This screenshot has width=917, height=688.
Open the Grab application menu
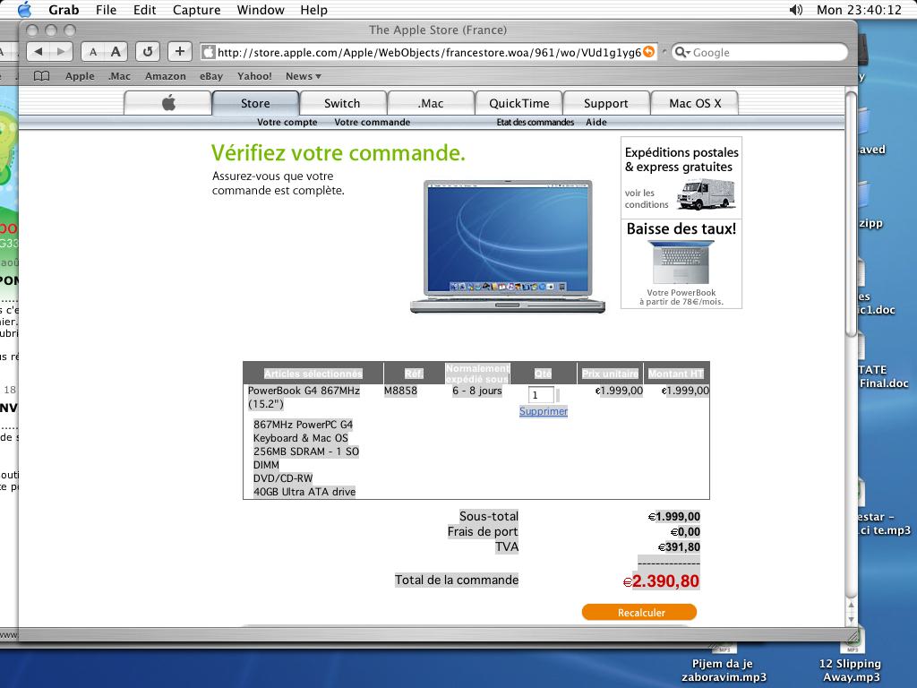64,10
